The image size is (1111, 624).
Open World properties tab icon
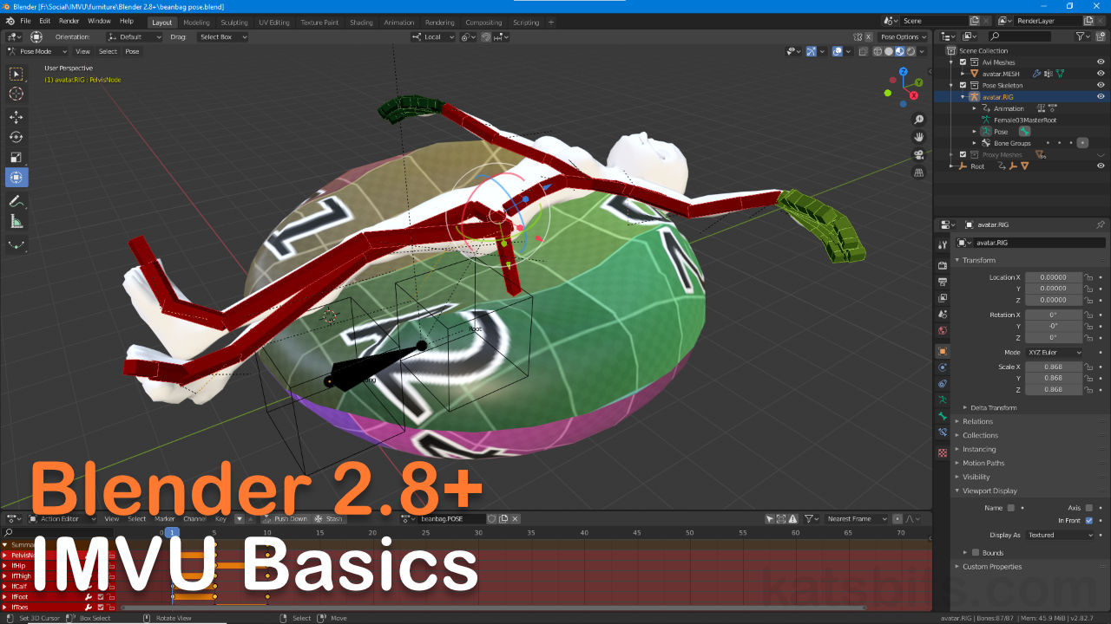[x=943, y=331]
